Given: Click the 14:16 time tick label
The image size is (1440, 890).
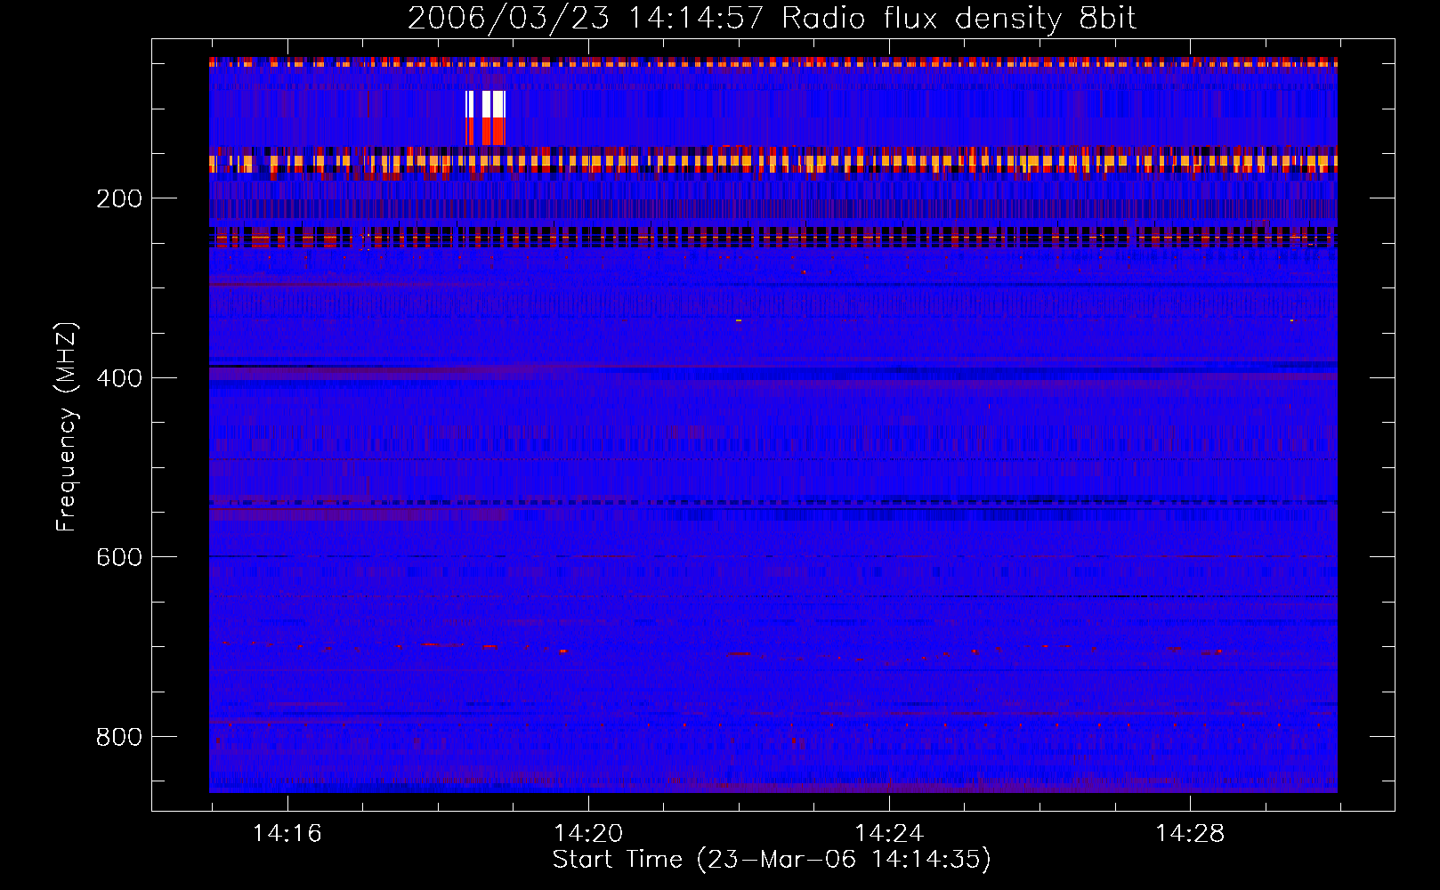Looking at the screenshot, I should pyautogui.click(x=287, y=834).
